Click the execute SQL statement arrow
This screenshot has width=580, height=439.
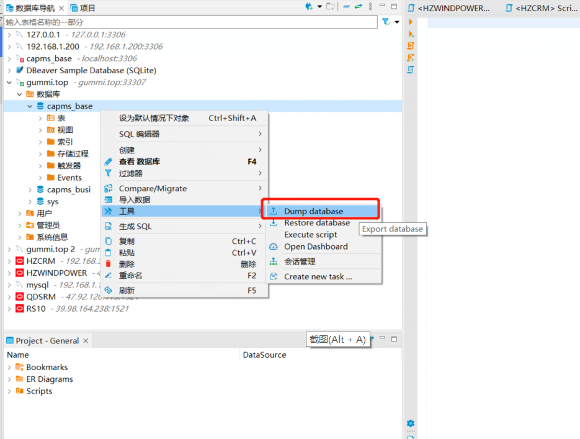pyautogui.click(x=411, y=22)
